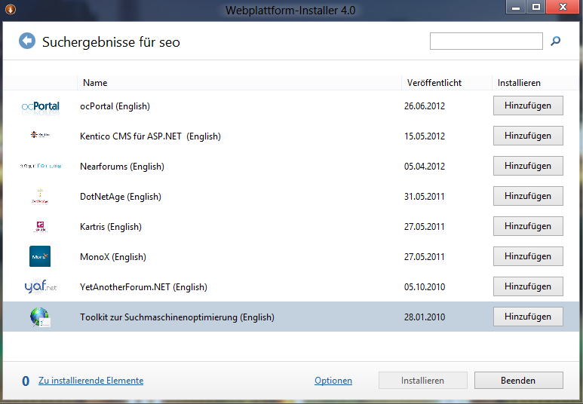Image resolution: width=583 pixels, height=404 pixels.
Task: Sort results by Name column header
Action: [95, 83]
